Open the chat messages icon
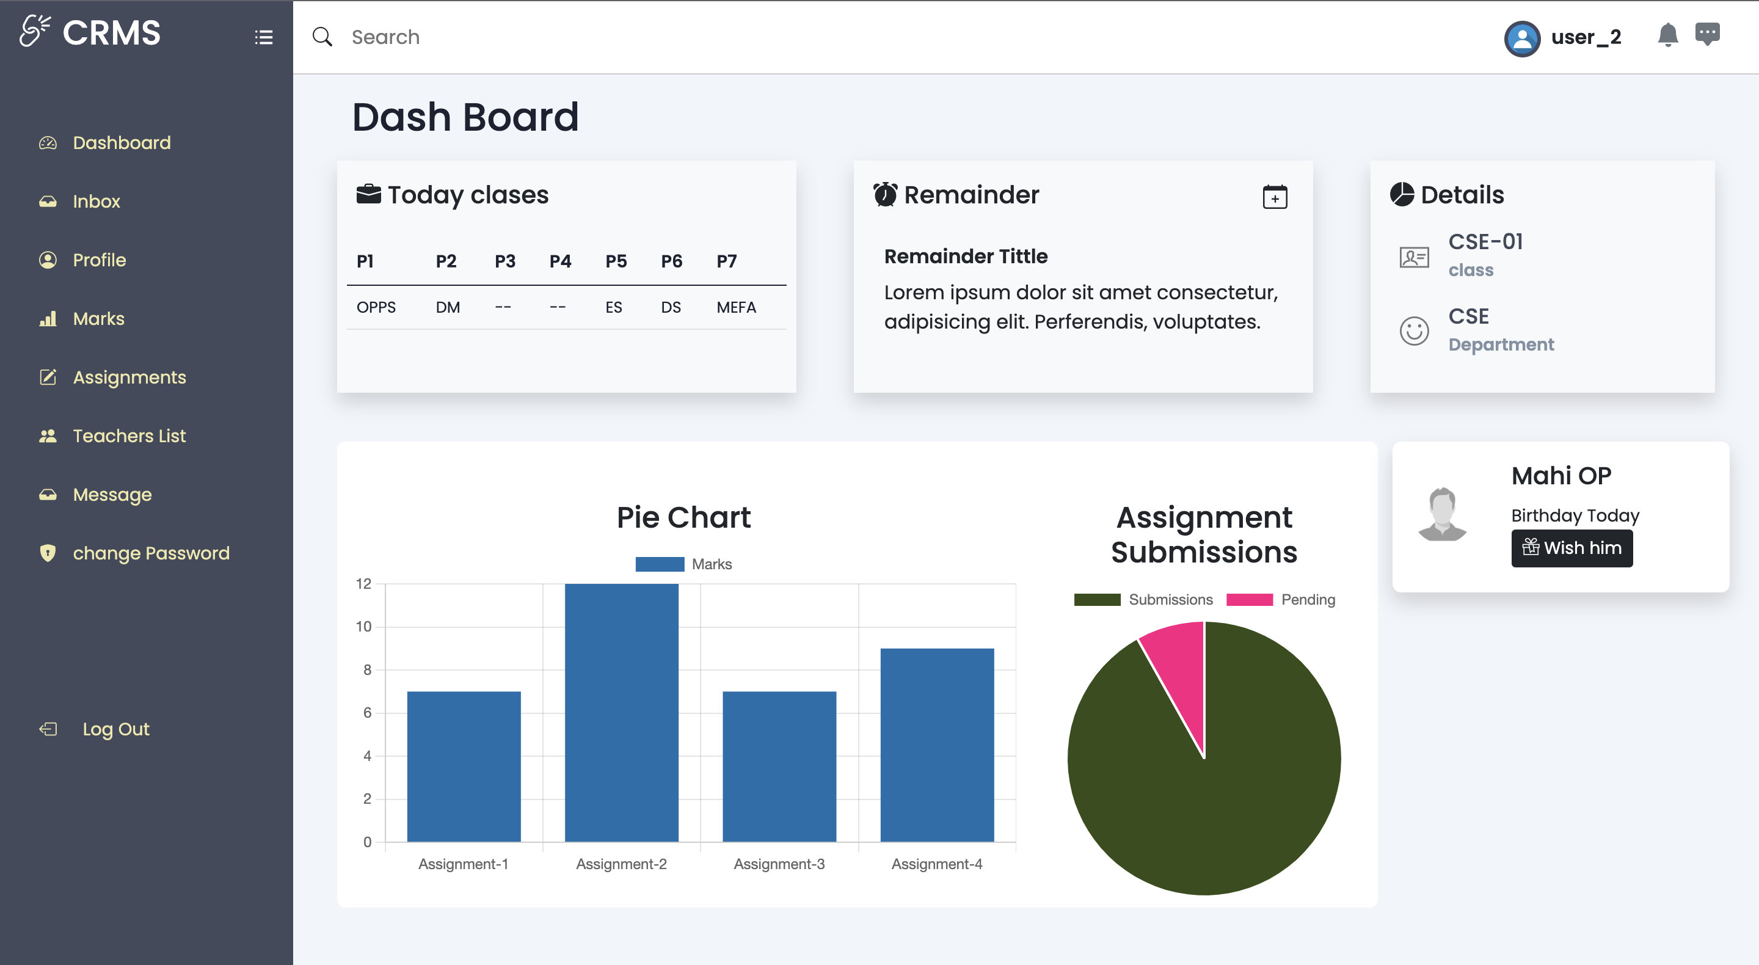Image resolution: width=1759 pixels, height=965 pixels. [x=1707, y=34]
